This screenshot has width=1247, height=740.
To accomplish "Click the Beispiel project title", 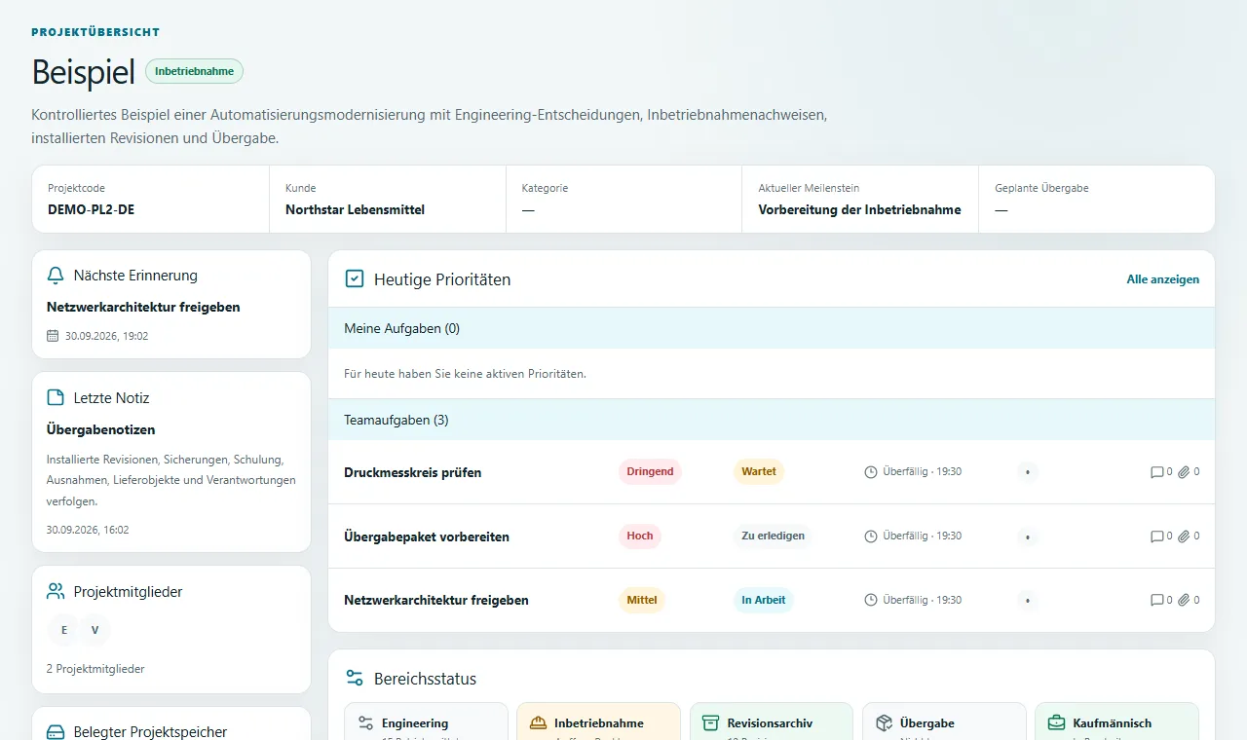I will (x=83, y=72).
